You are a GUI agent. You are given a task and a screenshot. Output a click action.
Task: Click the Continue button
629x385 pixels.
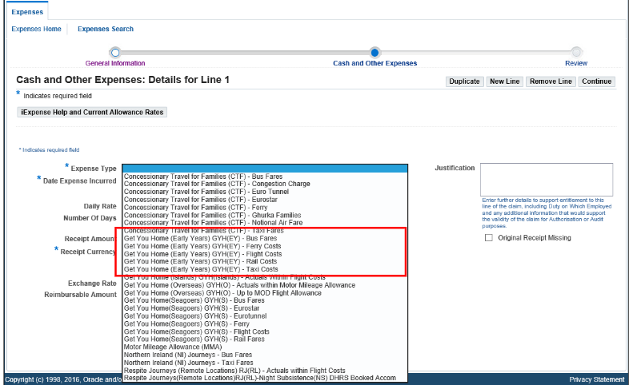[596, 81]
